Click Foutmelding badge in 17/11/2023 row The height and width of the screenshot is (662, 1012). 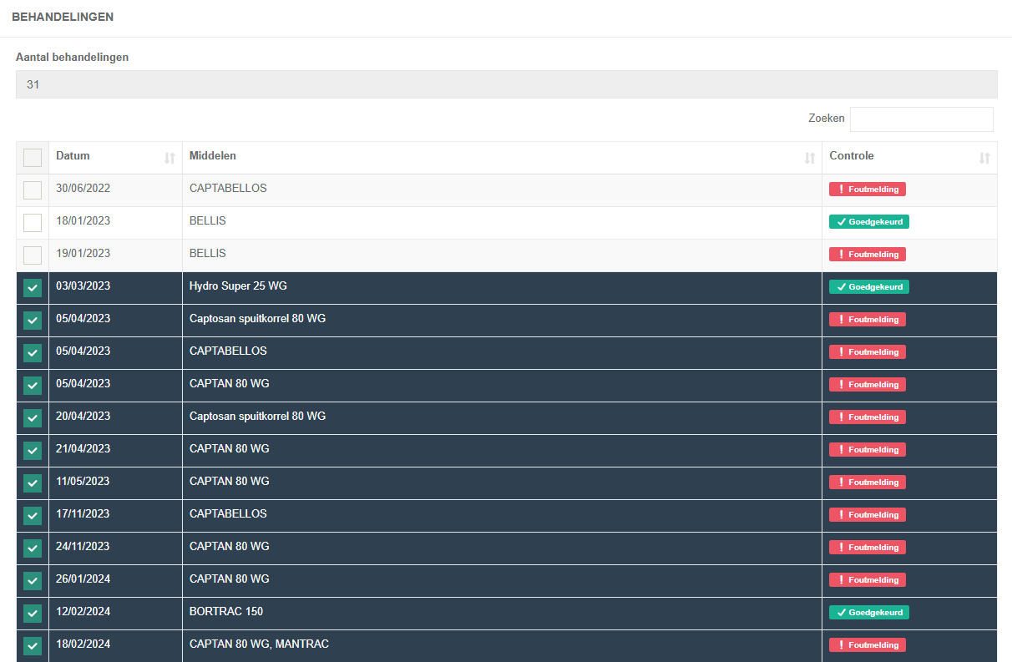pos(867,515)
